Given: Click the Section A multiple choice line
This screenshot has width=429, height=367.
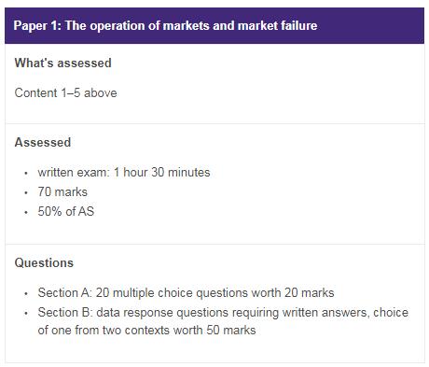Looking at the screenshot, I should [x=186, y=292].
